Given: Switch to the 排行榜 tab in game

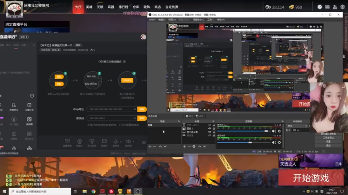Looking at the screenshot, I should (x=124, y=7).
